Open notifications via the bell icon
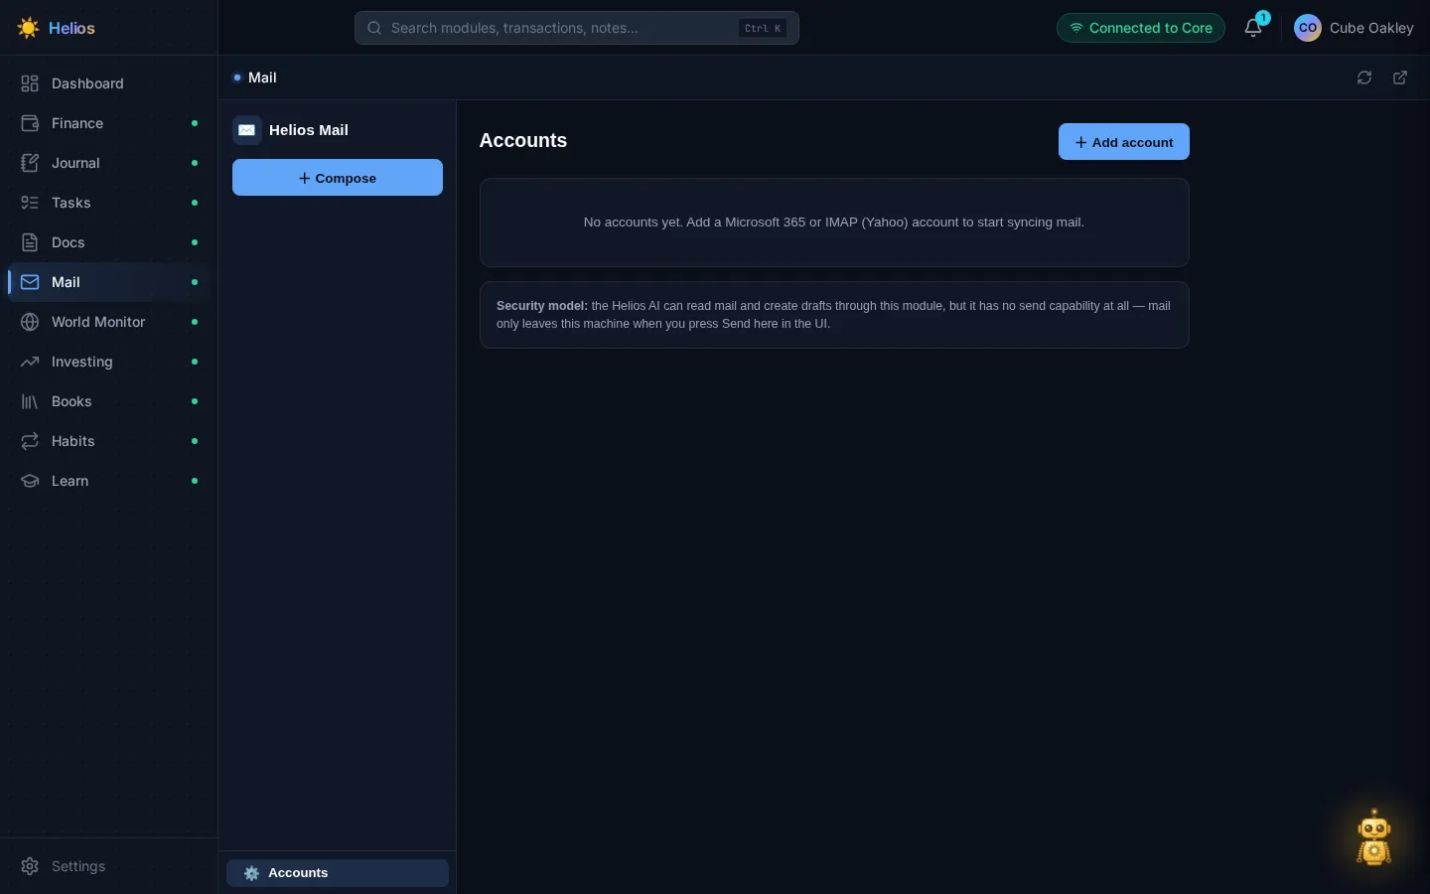The image size is (1430, 894). [x=1253, y=28]
